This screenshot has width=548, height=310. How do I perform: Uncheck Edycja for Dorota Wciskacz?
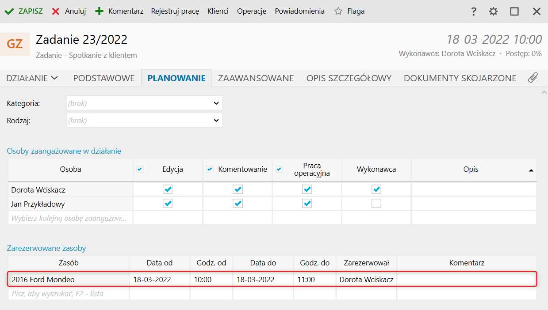tap(168, 189)
